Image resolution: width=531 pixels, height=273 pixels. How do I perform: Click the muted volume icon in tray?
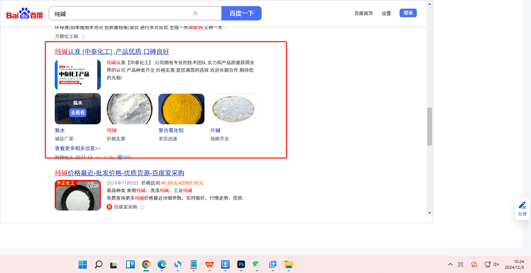[496, 265]
